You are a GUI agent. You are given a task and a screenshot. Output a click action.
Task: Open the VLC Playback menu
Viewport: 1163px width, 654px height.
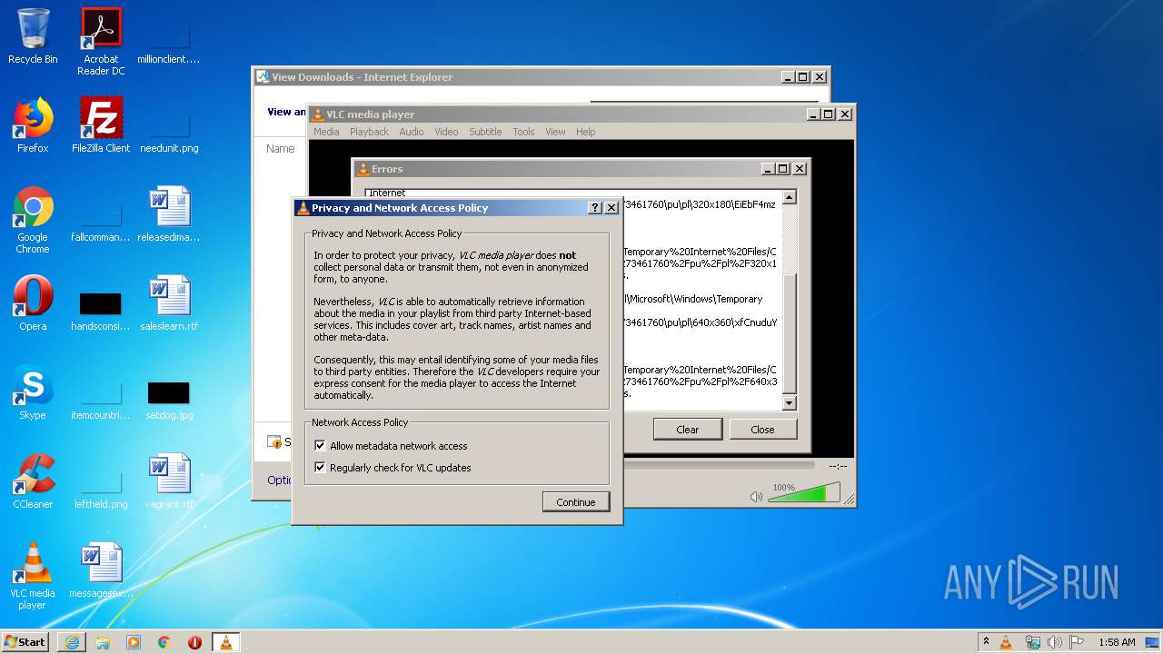(369, 132)
